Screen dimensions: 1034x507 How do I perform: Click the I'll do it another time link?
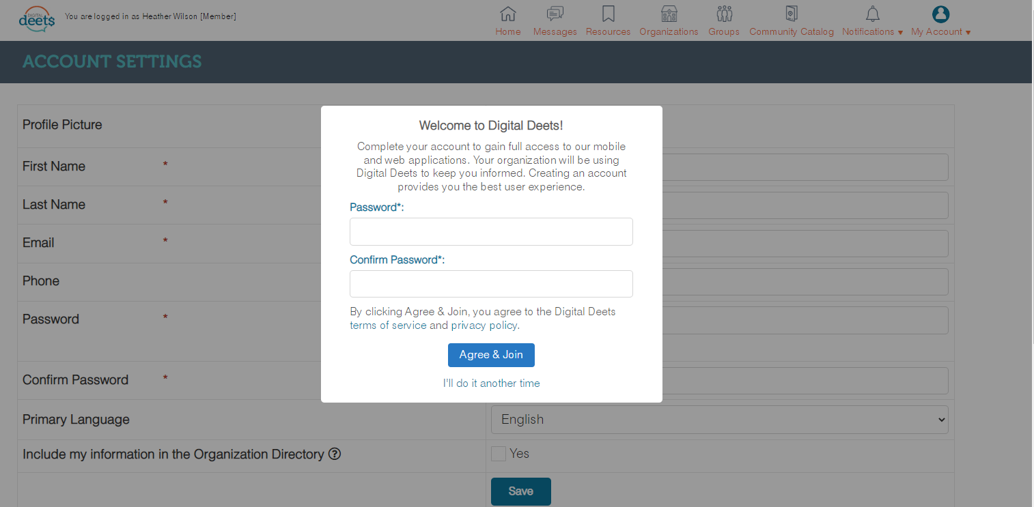click(x=491, y=383)
